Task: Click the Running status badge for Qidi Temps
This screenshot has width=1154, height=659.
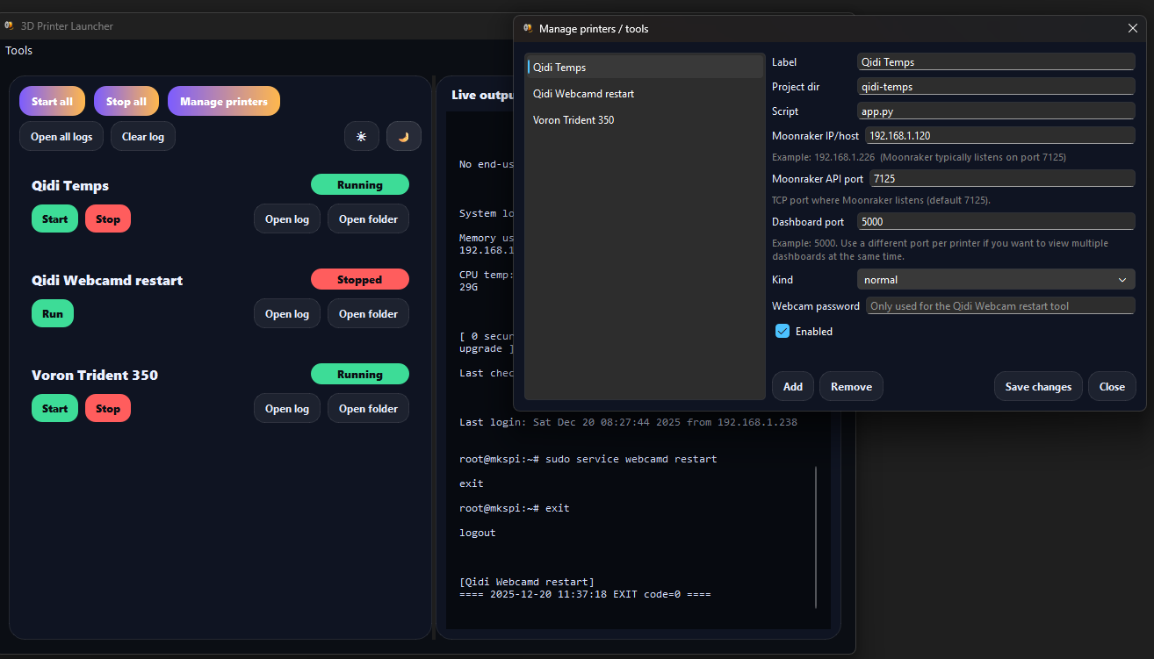Action: click(x=360, y=184)
